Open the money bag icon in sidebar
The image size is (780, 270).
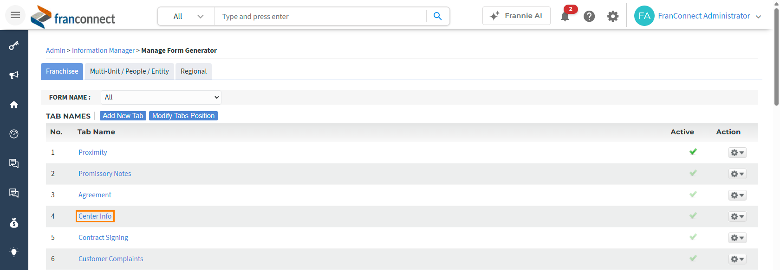pos(14,223)
